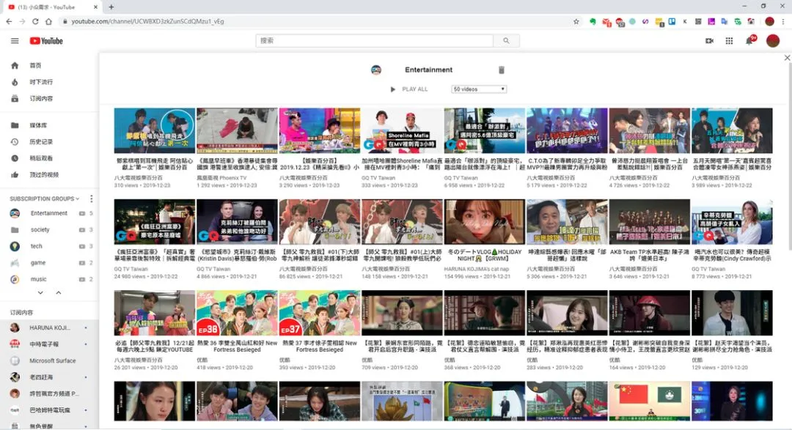The image size is (792, 430).
Task: Open the HOLIDAY NIGHT GRWM vlog thumbnail
Action: [x=485, y=221]
